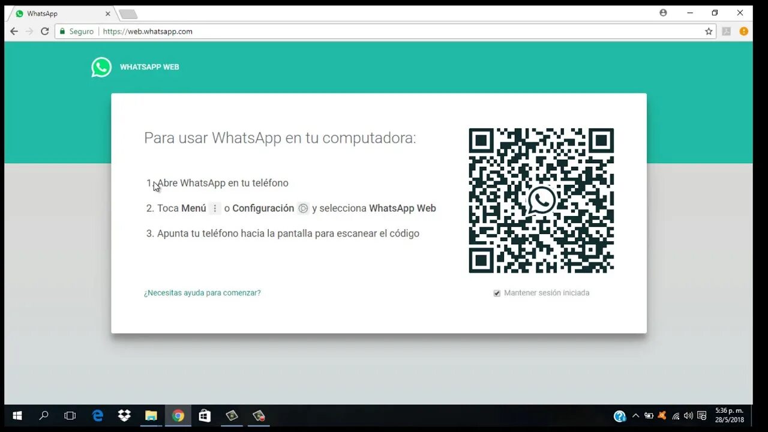Click the blue help icon in system tray
This screenshot has height=432, width=768.
(x=620, y=416)
